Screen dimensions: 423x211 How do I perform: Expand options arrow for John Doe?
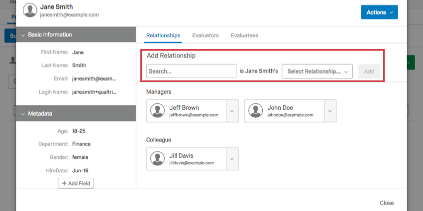[x=330, y=110]
